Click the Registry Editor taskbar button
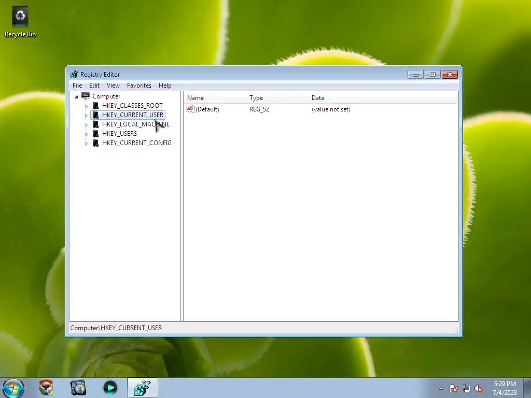531x398 pixels. coord(143,388)
